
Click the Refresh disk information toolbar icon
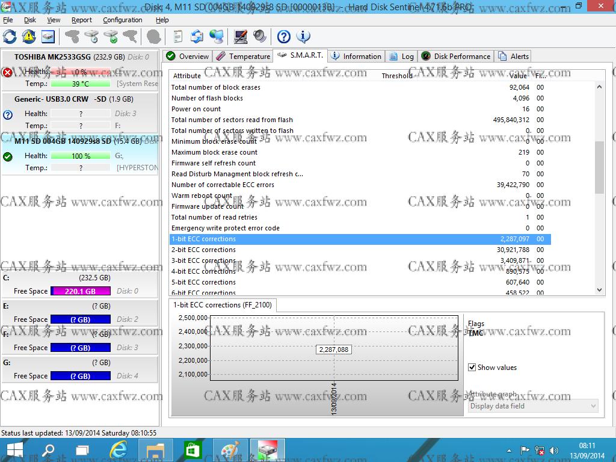(x=10, y=37)
